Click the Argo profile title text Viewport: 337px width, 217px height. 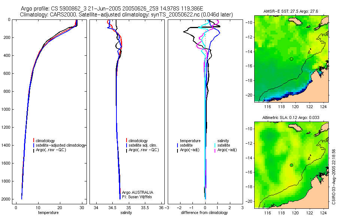(x=112, y=9)
